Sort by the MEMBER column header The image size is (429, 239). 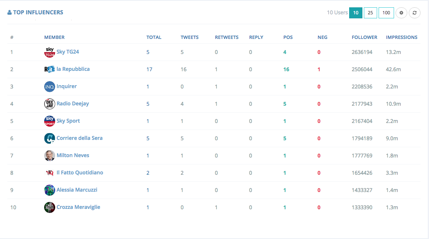coord(54,37)
